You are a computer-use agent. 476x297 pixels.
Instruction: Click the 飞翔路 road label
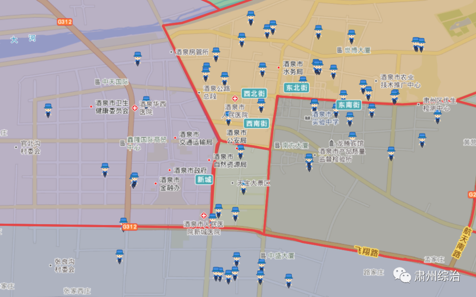[x=367, y=252]
